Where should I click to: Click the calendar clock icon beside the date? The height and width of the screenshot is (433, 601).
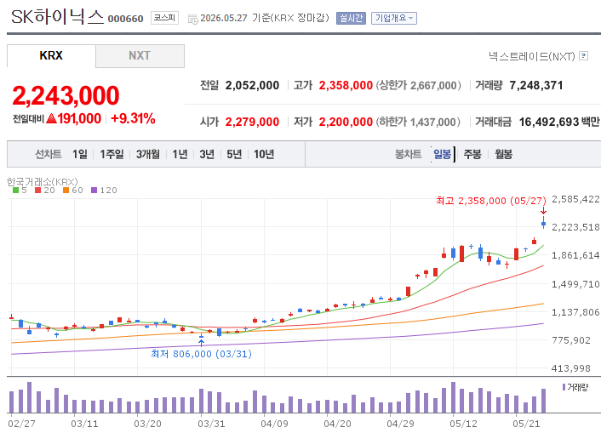pyautogui.click(x=192, y=20)
